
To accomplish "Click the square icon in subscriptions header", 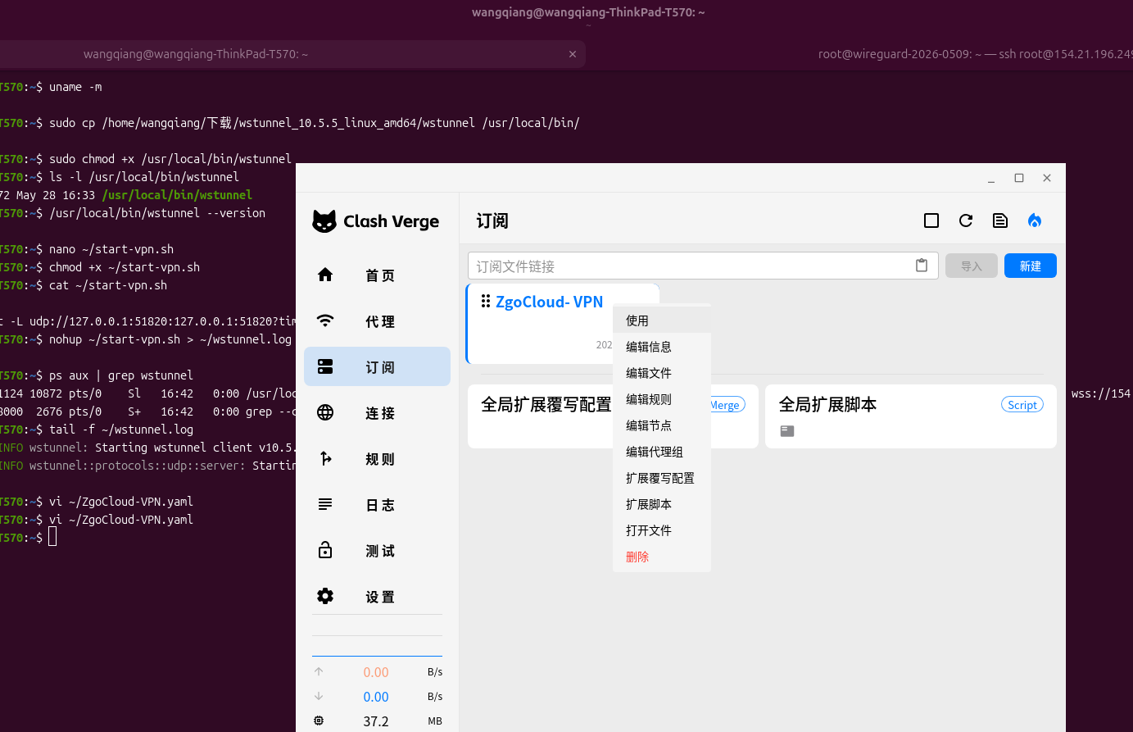I will (x=931, y=221).
